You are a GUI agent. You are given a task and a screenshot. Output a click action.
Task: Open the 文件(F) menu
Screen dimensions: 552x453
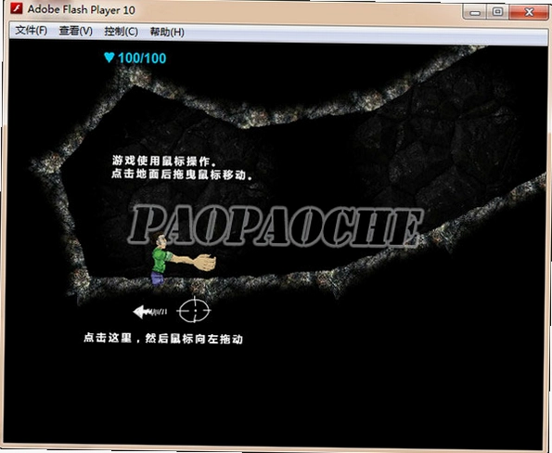tap(32, 31)
